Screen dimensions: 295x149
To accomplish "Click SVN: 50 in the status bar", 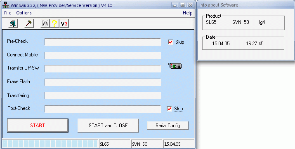I will [140, 144].
